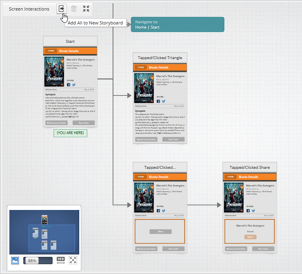Image resolution: width=302 pixels, height=274 pixels.
Task: Click Facebook icon in Tapped/Clicked Share screen
Action: coord(248,211)
